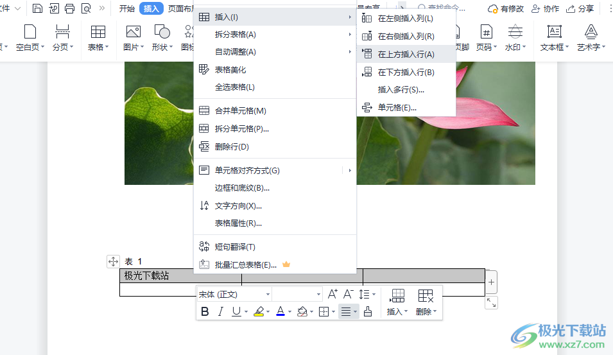Click the Print icon in the quick access toolbar
This screenshot has width=613, height=355.
pyautogui.click(x=69, y=8)
